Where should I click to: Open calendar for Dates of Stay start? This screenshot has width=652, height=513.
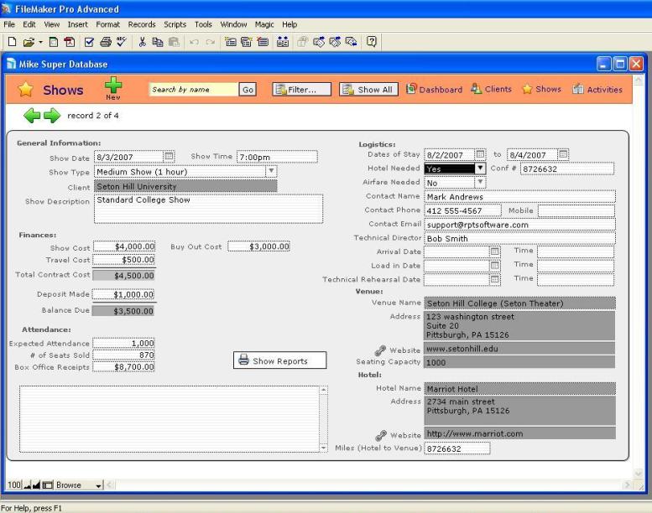click(x=480, y=154)
